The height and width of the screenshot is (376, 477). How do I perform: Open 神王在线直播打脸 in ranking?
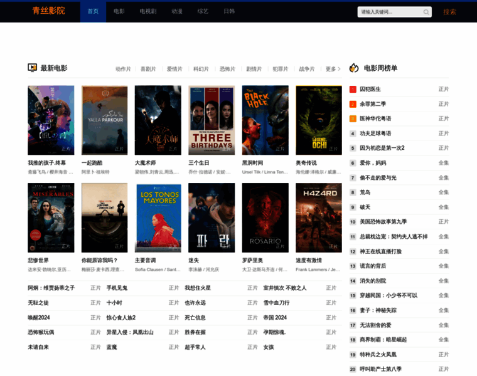[x=380, y=251]
